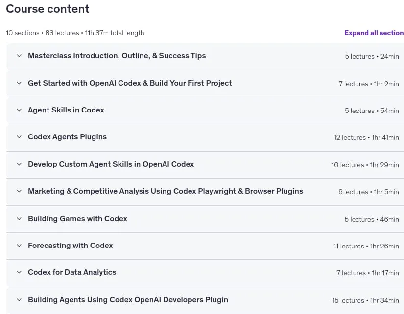Select Codex Agents Plugins section title
Screen dimensions: 404x314
tap(67, 137)
